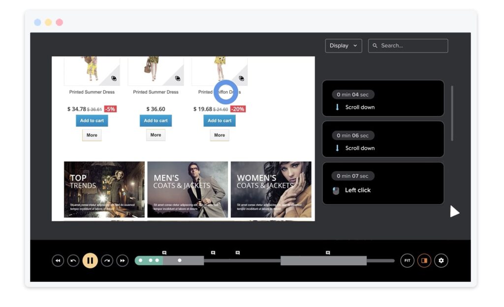Select the 0 min 07 sec Left click event
The image size is (504, 307).
(x=383, y=183)
